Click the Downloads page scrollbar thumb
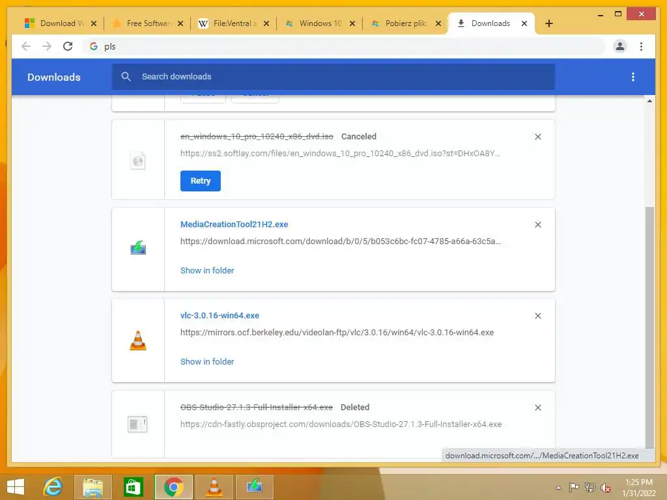The width and height of the screenshot is (667, 500). pos(649,327)
